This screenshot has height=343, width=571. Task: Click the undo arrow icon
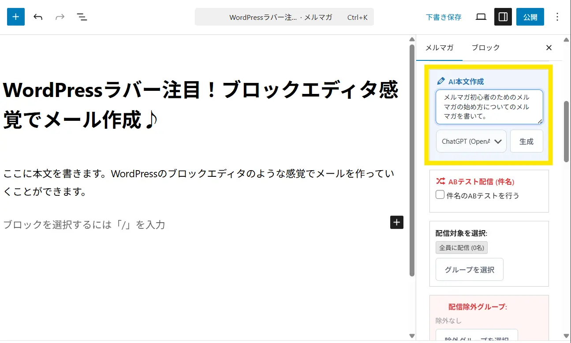[x=38, y=17]
